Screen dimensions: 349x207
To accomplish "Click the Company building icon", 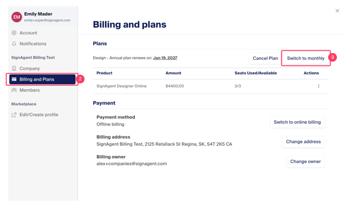I will pyautogui.click(x=14, y=68).
